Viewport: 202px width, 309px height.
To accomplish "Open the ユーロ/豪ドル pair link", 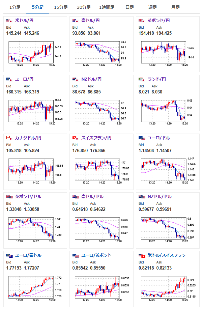I will pos(28,255).
